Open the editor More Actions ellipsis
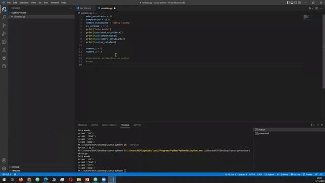The height and width of the screenshot is (183, 325). (x=321, y=8)
